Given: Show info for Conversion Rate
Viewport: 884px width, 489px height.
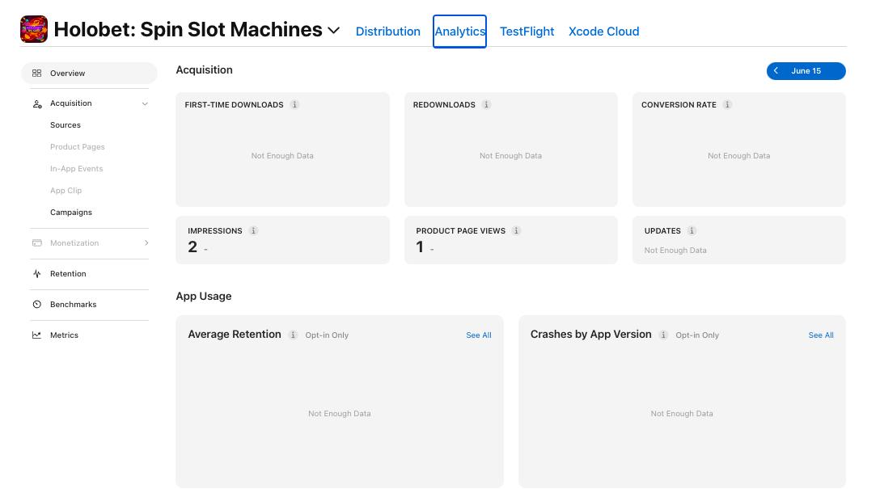Looking at the screenshot, I should coord(727,105).
